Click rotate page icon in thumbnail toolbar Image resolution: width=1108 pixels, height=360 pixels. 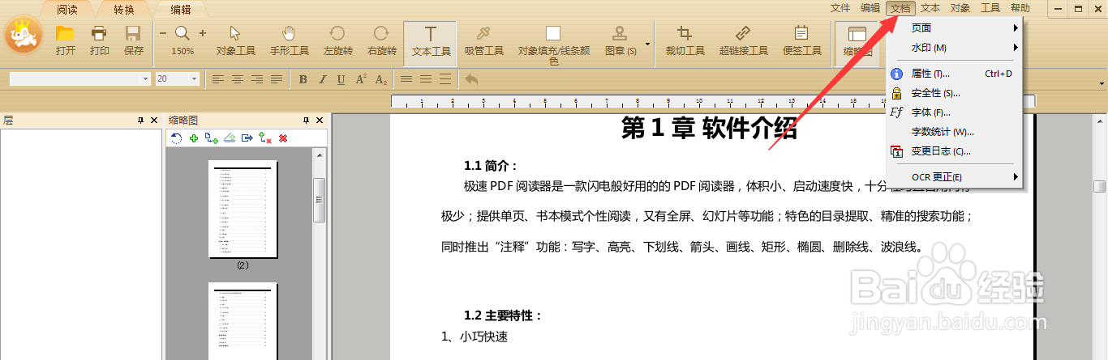click(x=176, y=138)
